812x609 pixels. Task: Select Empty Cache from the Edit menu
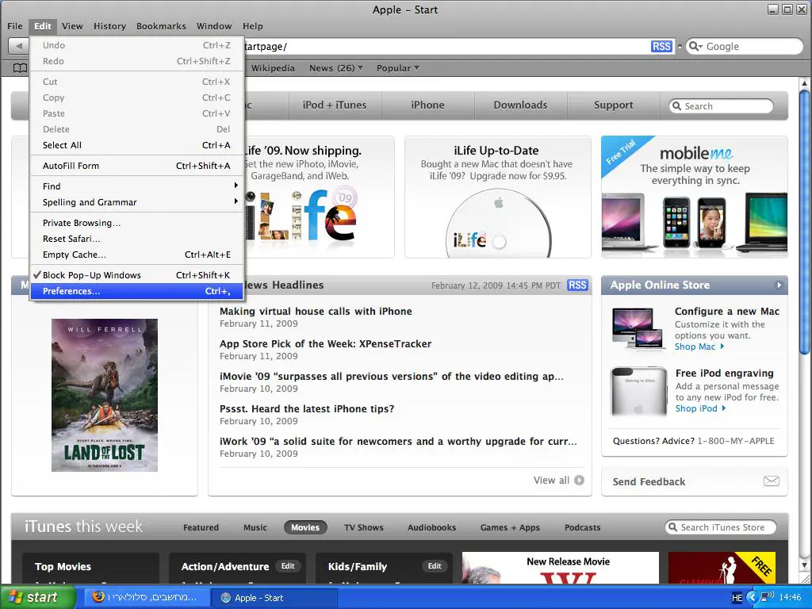pyautogui.click(x=75, y=255)
